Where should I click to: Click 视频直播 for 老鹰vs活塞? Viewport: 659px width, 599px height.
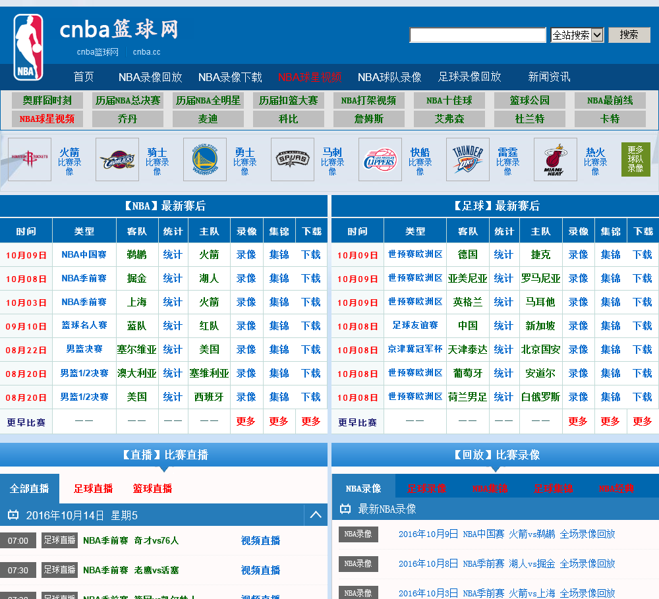click(x=260, y=570)
